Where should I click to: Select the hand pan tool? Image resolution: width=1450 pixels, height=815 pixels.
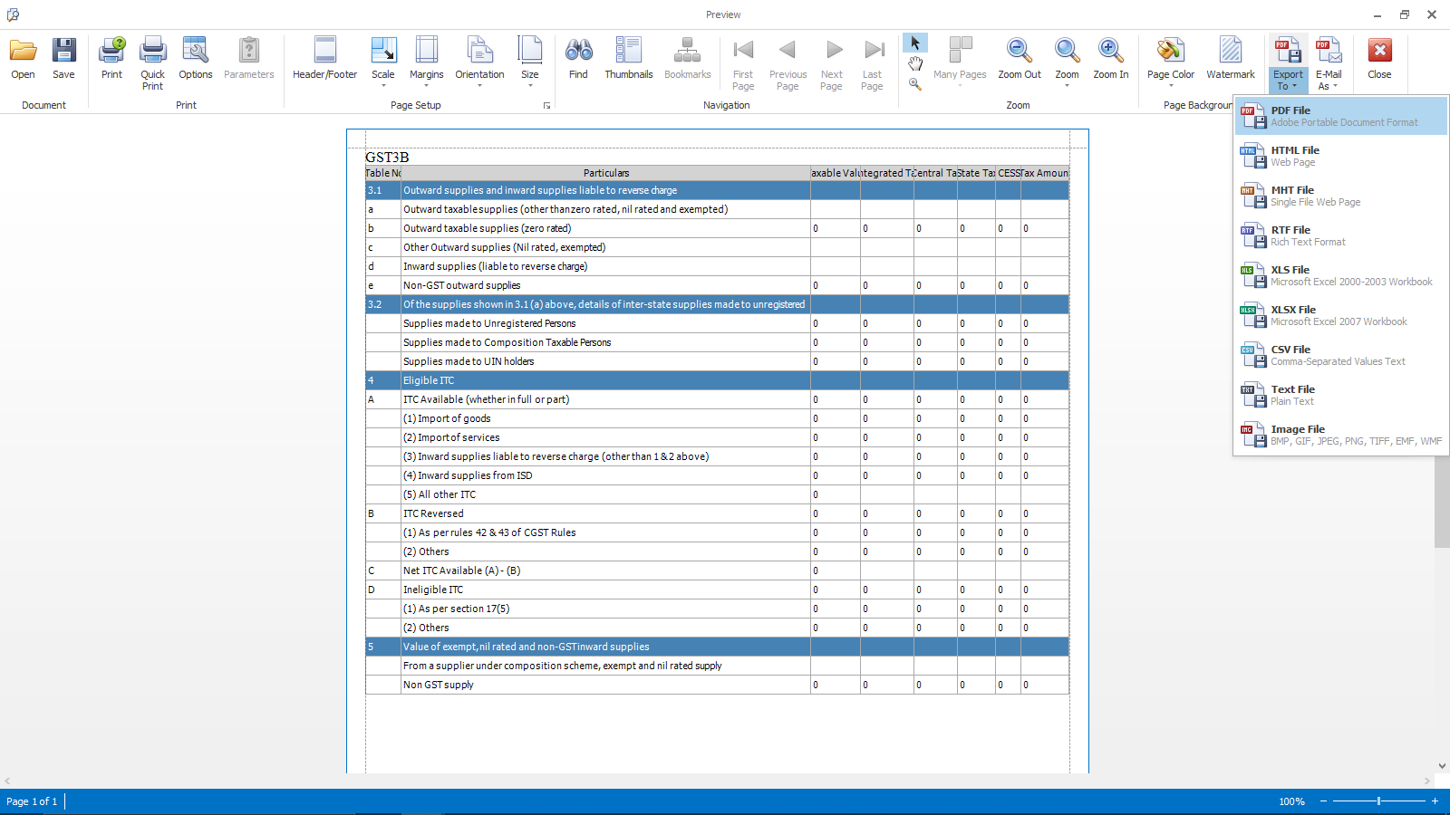pos(915,63)
